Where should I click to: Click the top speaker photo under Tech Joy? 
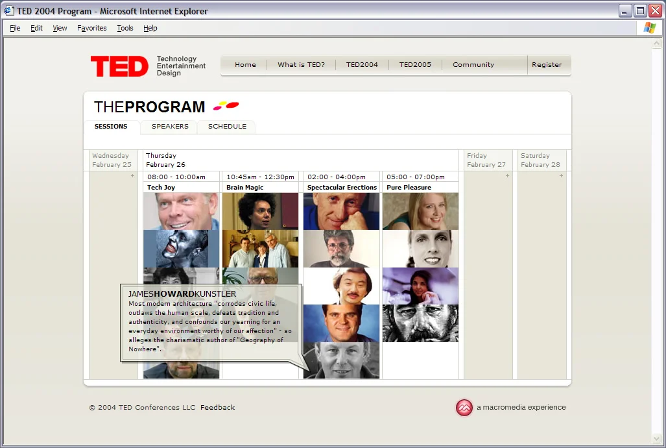coord(181,211)
